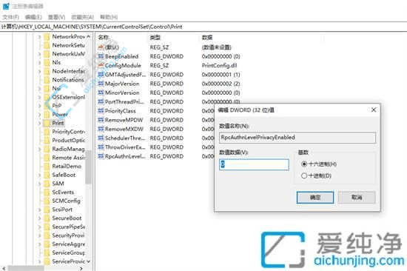Select the ServiceAggre tree item

(69, 244)
